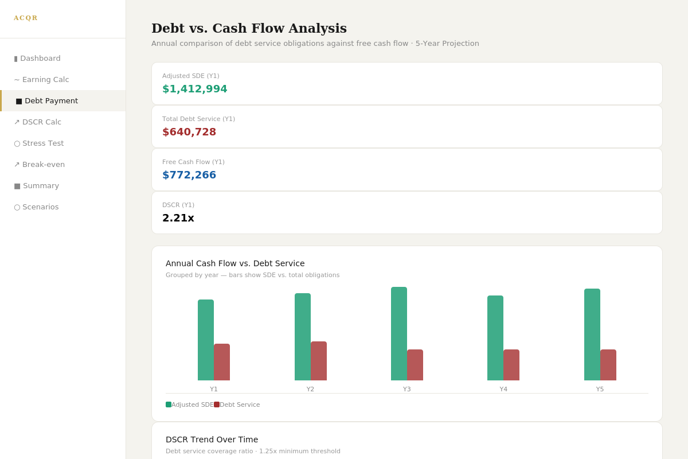Click the 5-Year Projection subtitle text

(447, 44)
